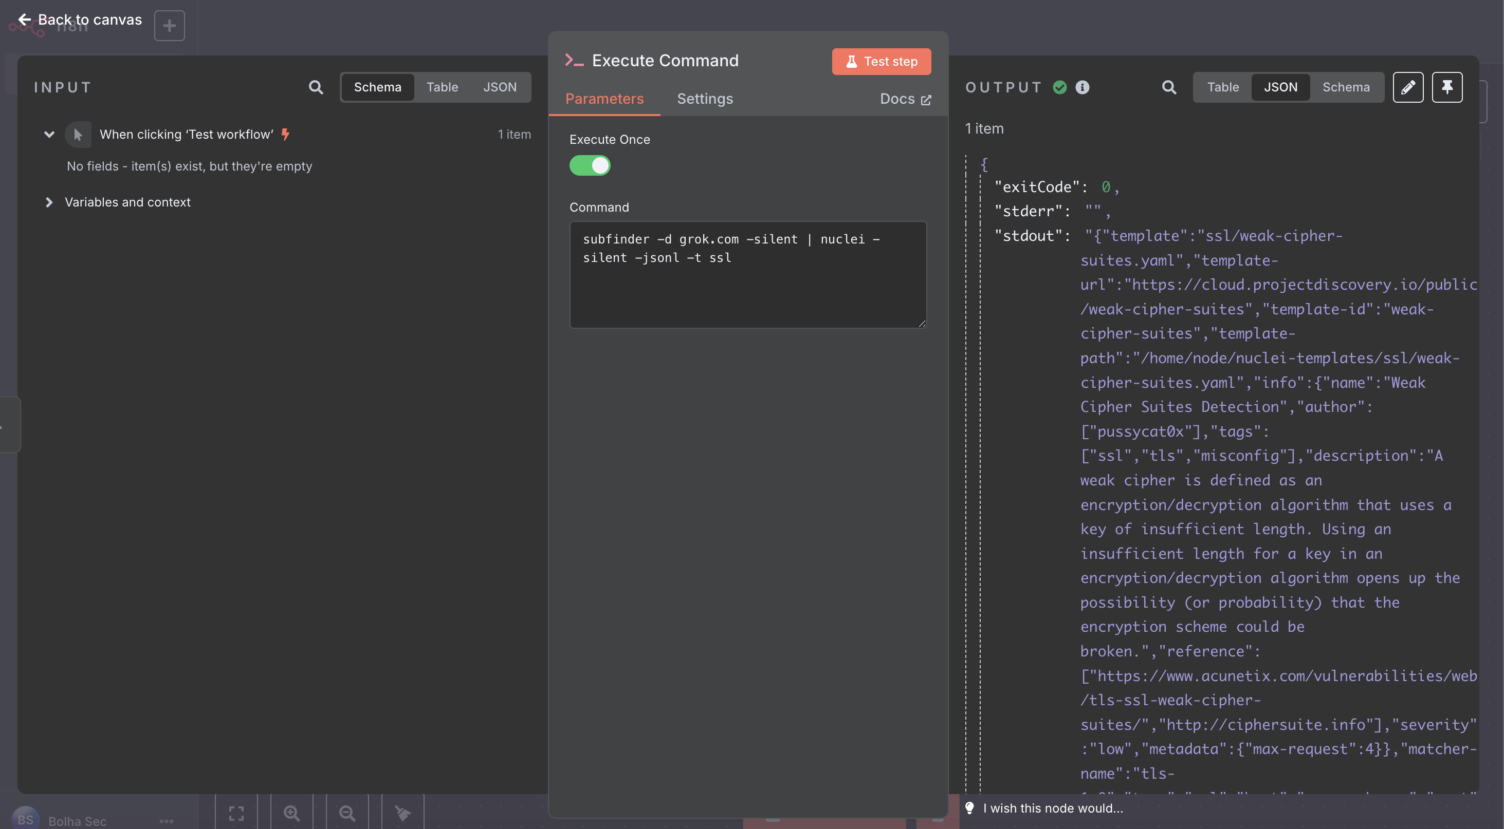Screen dimensions: 1504x829
Task: Click the OUTPUT panel heading
Action: (1004, 87)
